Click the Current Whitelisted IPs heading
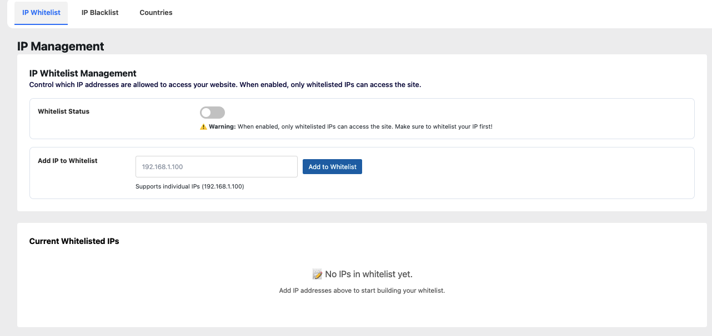The height and width of the screenshot is (336, 712). [74, 241]
